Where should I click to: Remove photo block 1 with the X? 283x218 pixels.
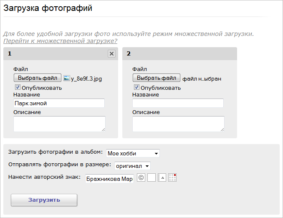pos(111,53)
